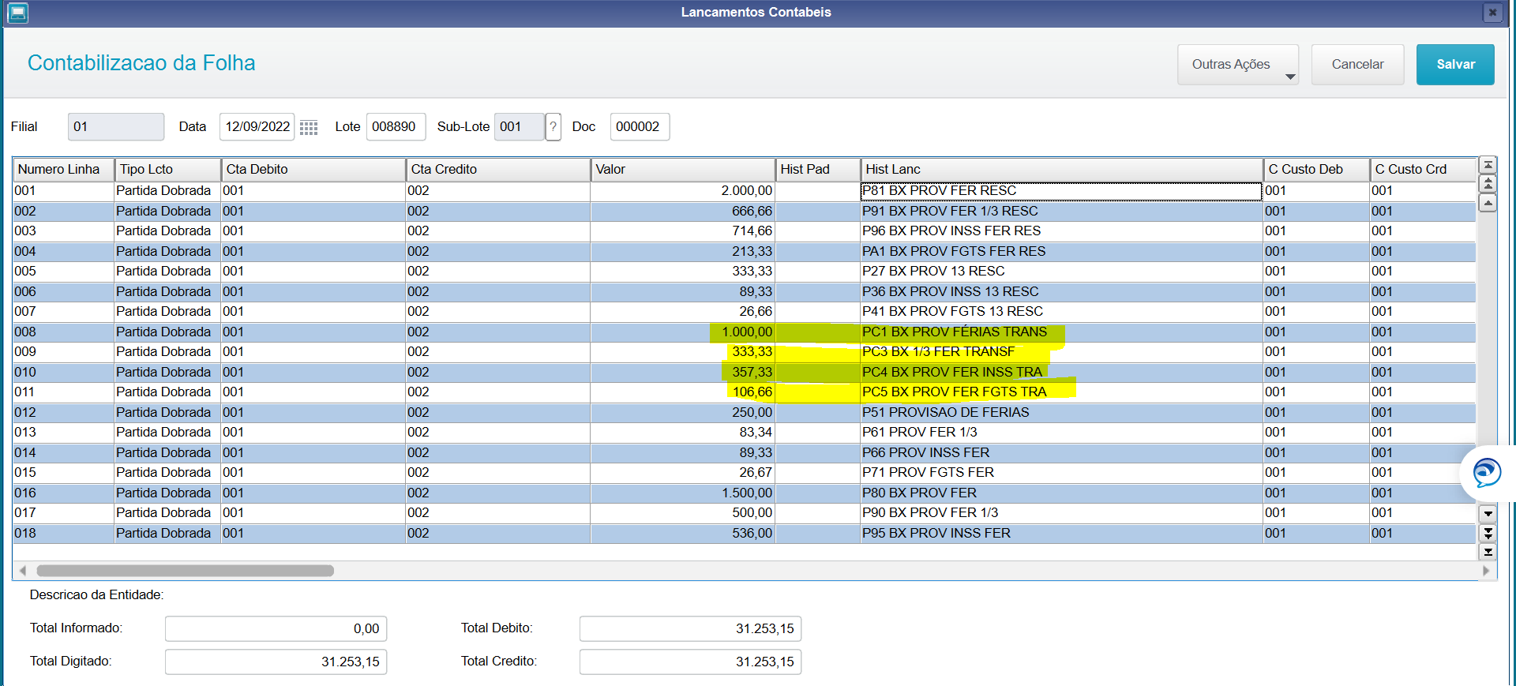Select cell 'P90 BX PROV FER 1/3'
The width and height of the screenshot is (1516, 686).
[x=1061, y=513]
